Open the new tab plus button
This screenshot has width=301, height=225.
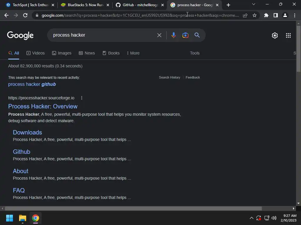point(228,5)
